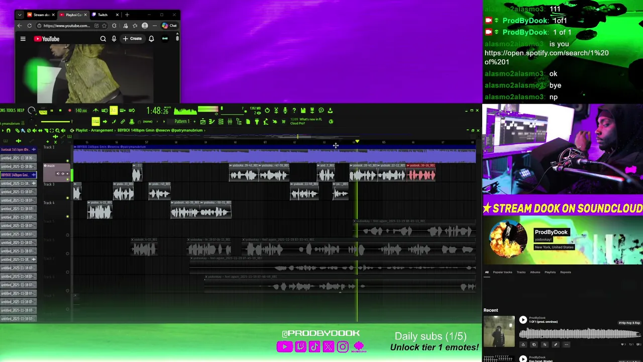The image size is (643, 362).
Task: Select the playlist selection tool
Action: [x=52, y=130]
